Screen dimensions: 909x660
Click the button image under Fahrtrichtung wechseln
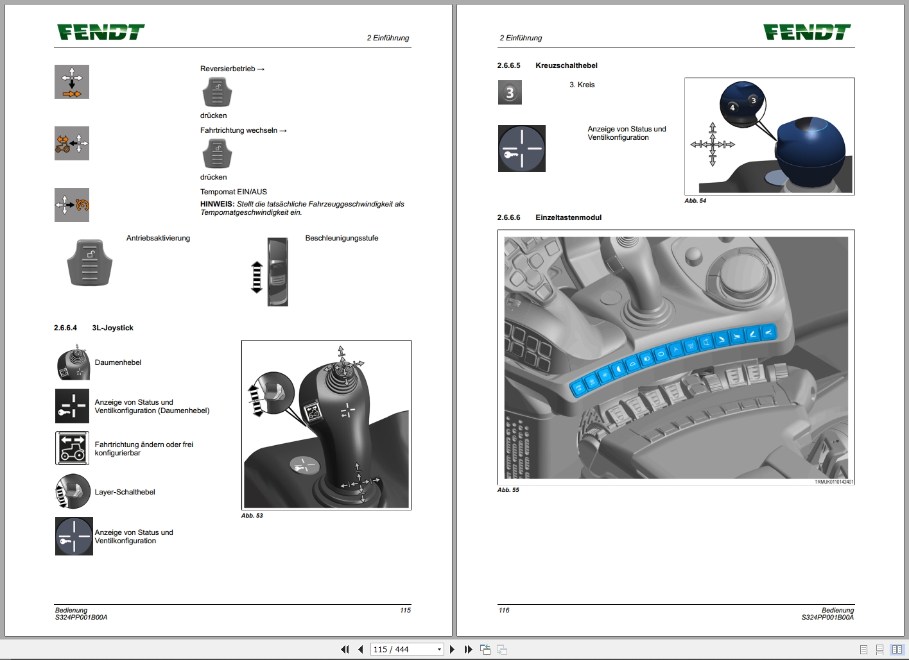217,155
